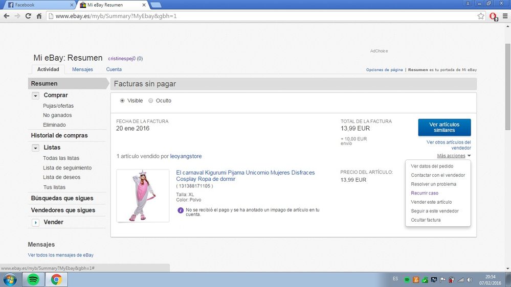The width and height of the screenshot is (511, 287).
Task: Choose Ocultar factura menu entry
Action: 426,220
